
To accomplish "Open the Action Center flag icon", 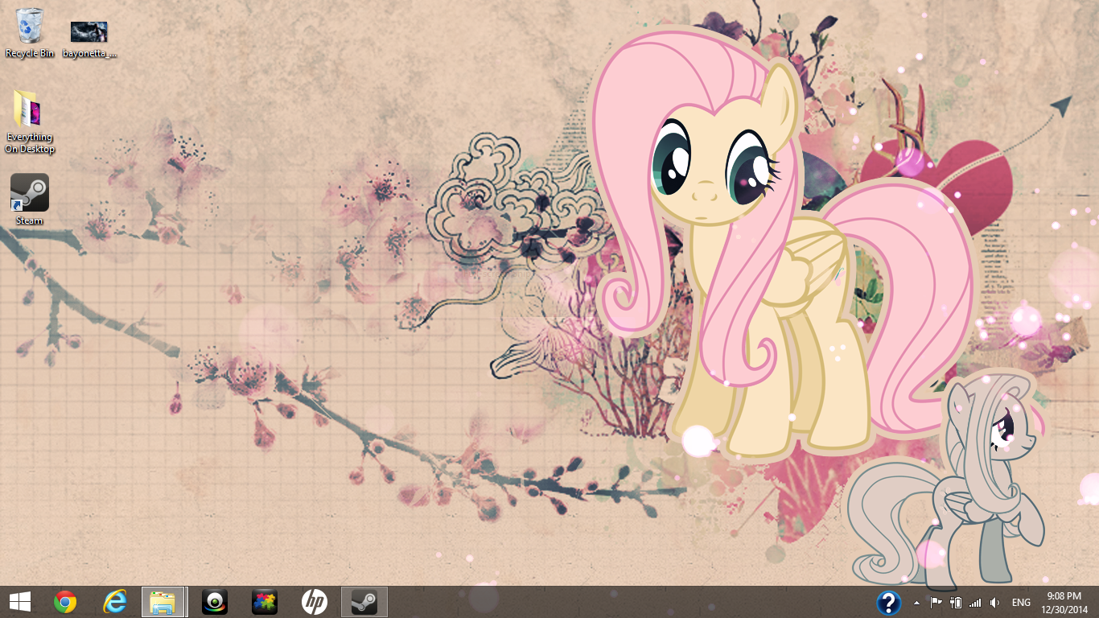I will [936, 601].
